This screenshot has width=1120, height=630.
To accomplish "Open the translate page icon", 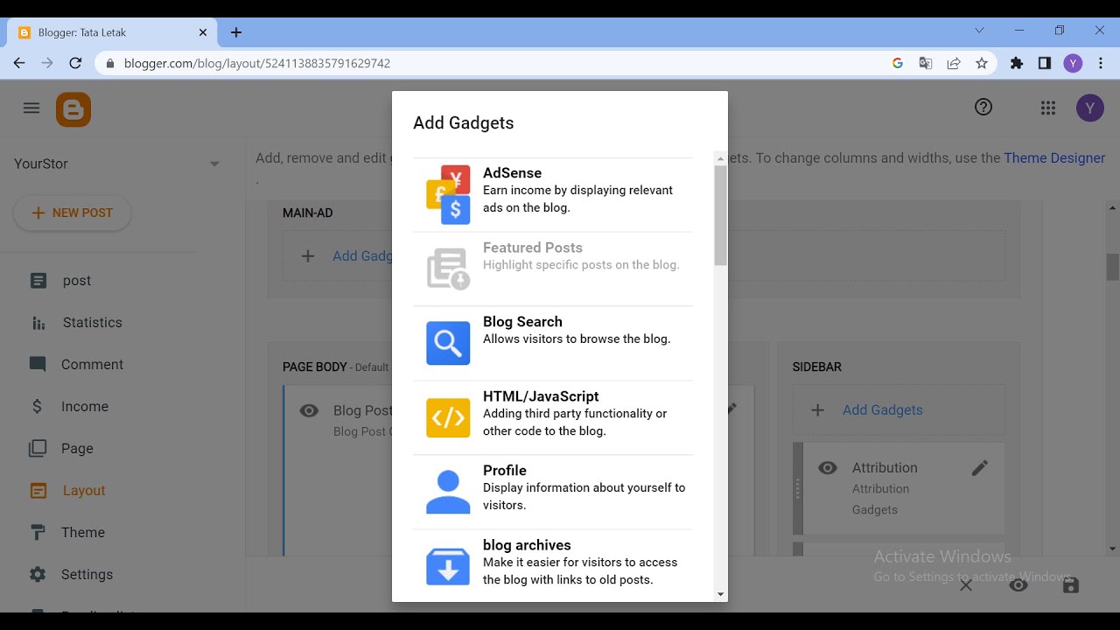I will 926,63.
